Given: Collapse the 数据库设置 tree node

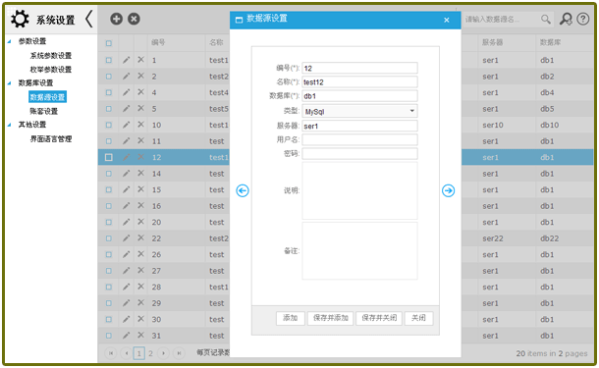Looking at the screenshot, I should pos(10,82).
